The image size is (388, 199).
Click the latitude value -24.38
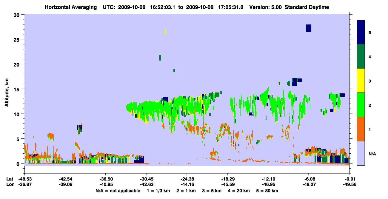(x=187, y=179)
